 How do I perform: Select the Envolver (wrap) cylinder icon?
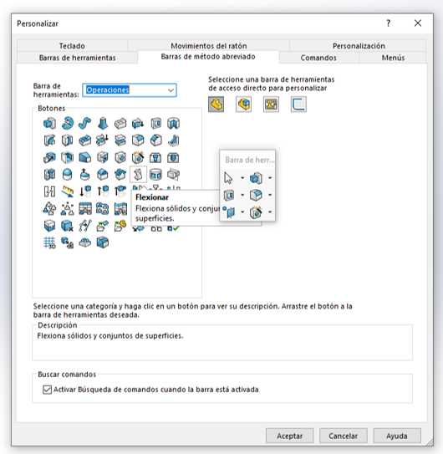click(155, 175)
